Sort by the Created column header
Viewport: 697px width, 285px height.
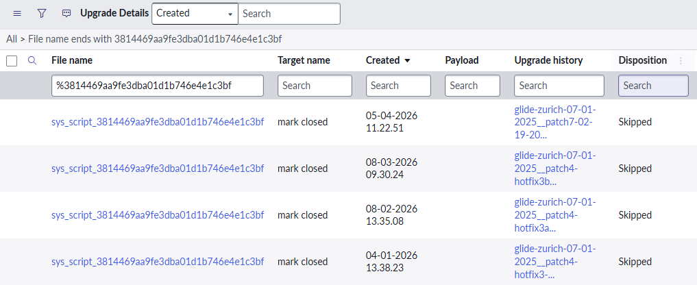(382, 60)
